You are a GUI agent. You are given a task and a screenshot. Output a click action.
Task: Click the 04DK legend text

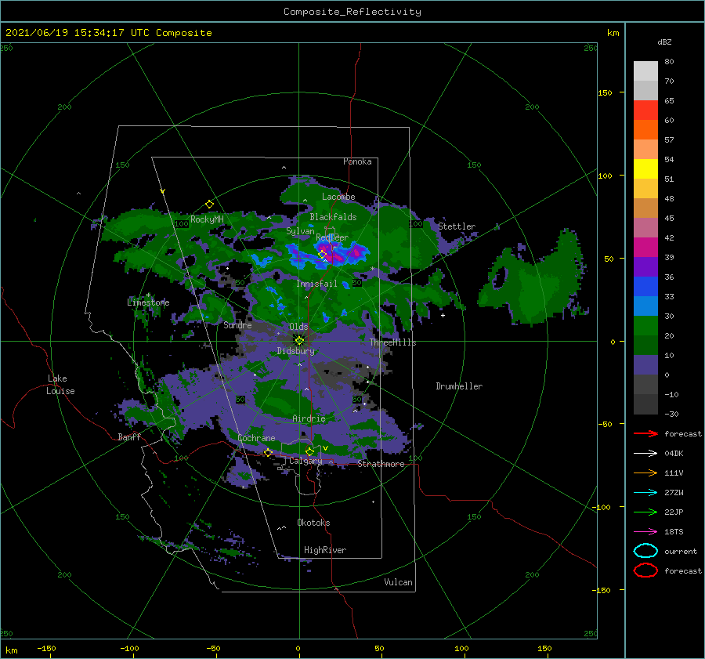(674, 454)
